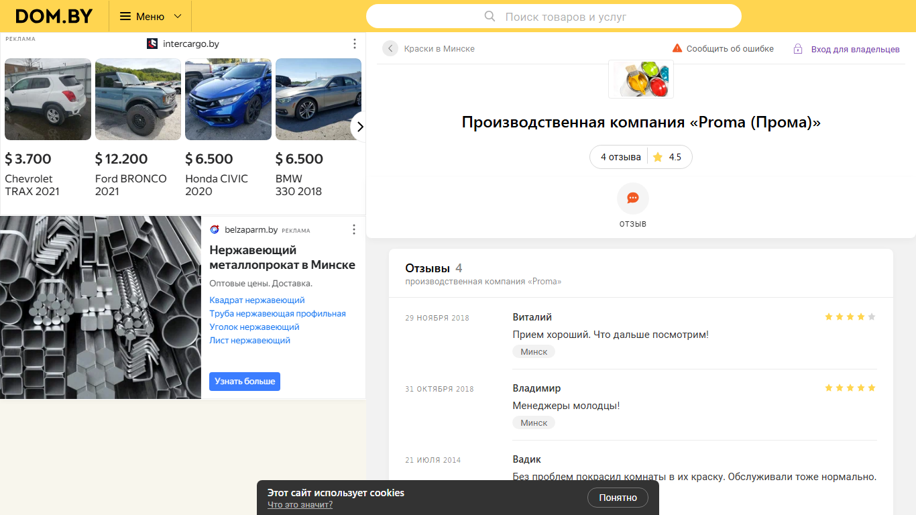Open the Proma company paint logo
The height and width of the screenshot is (515, 916).
[x=641, y=79]
